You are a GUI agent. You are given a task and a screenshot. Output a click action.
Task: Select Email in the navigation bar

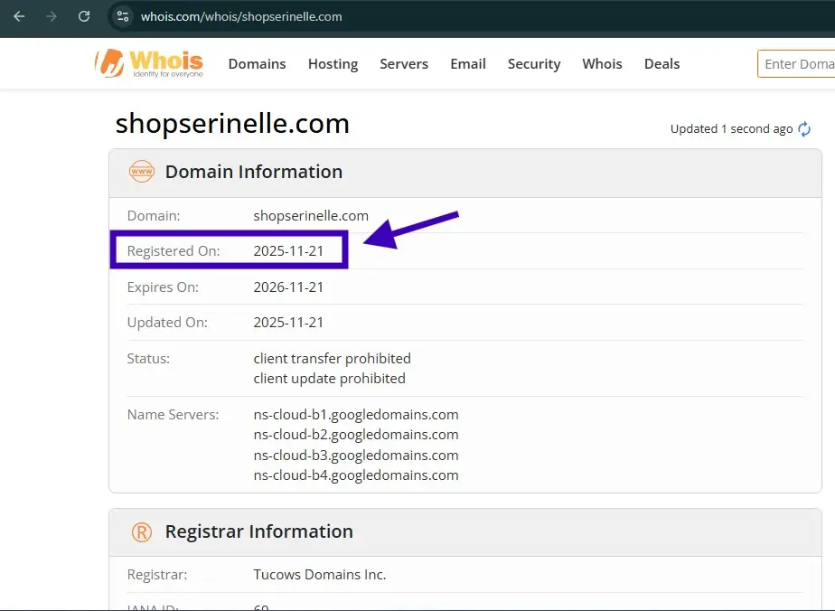tap(468, 64)
